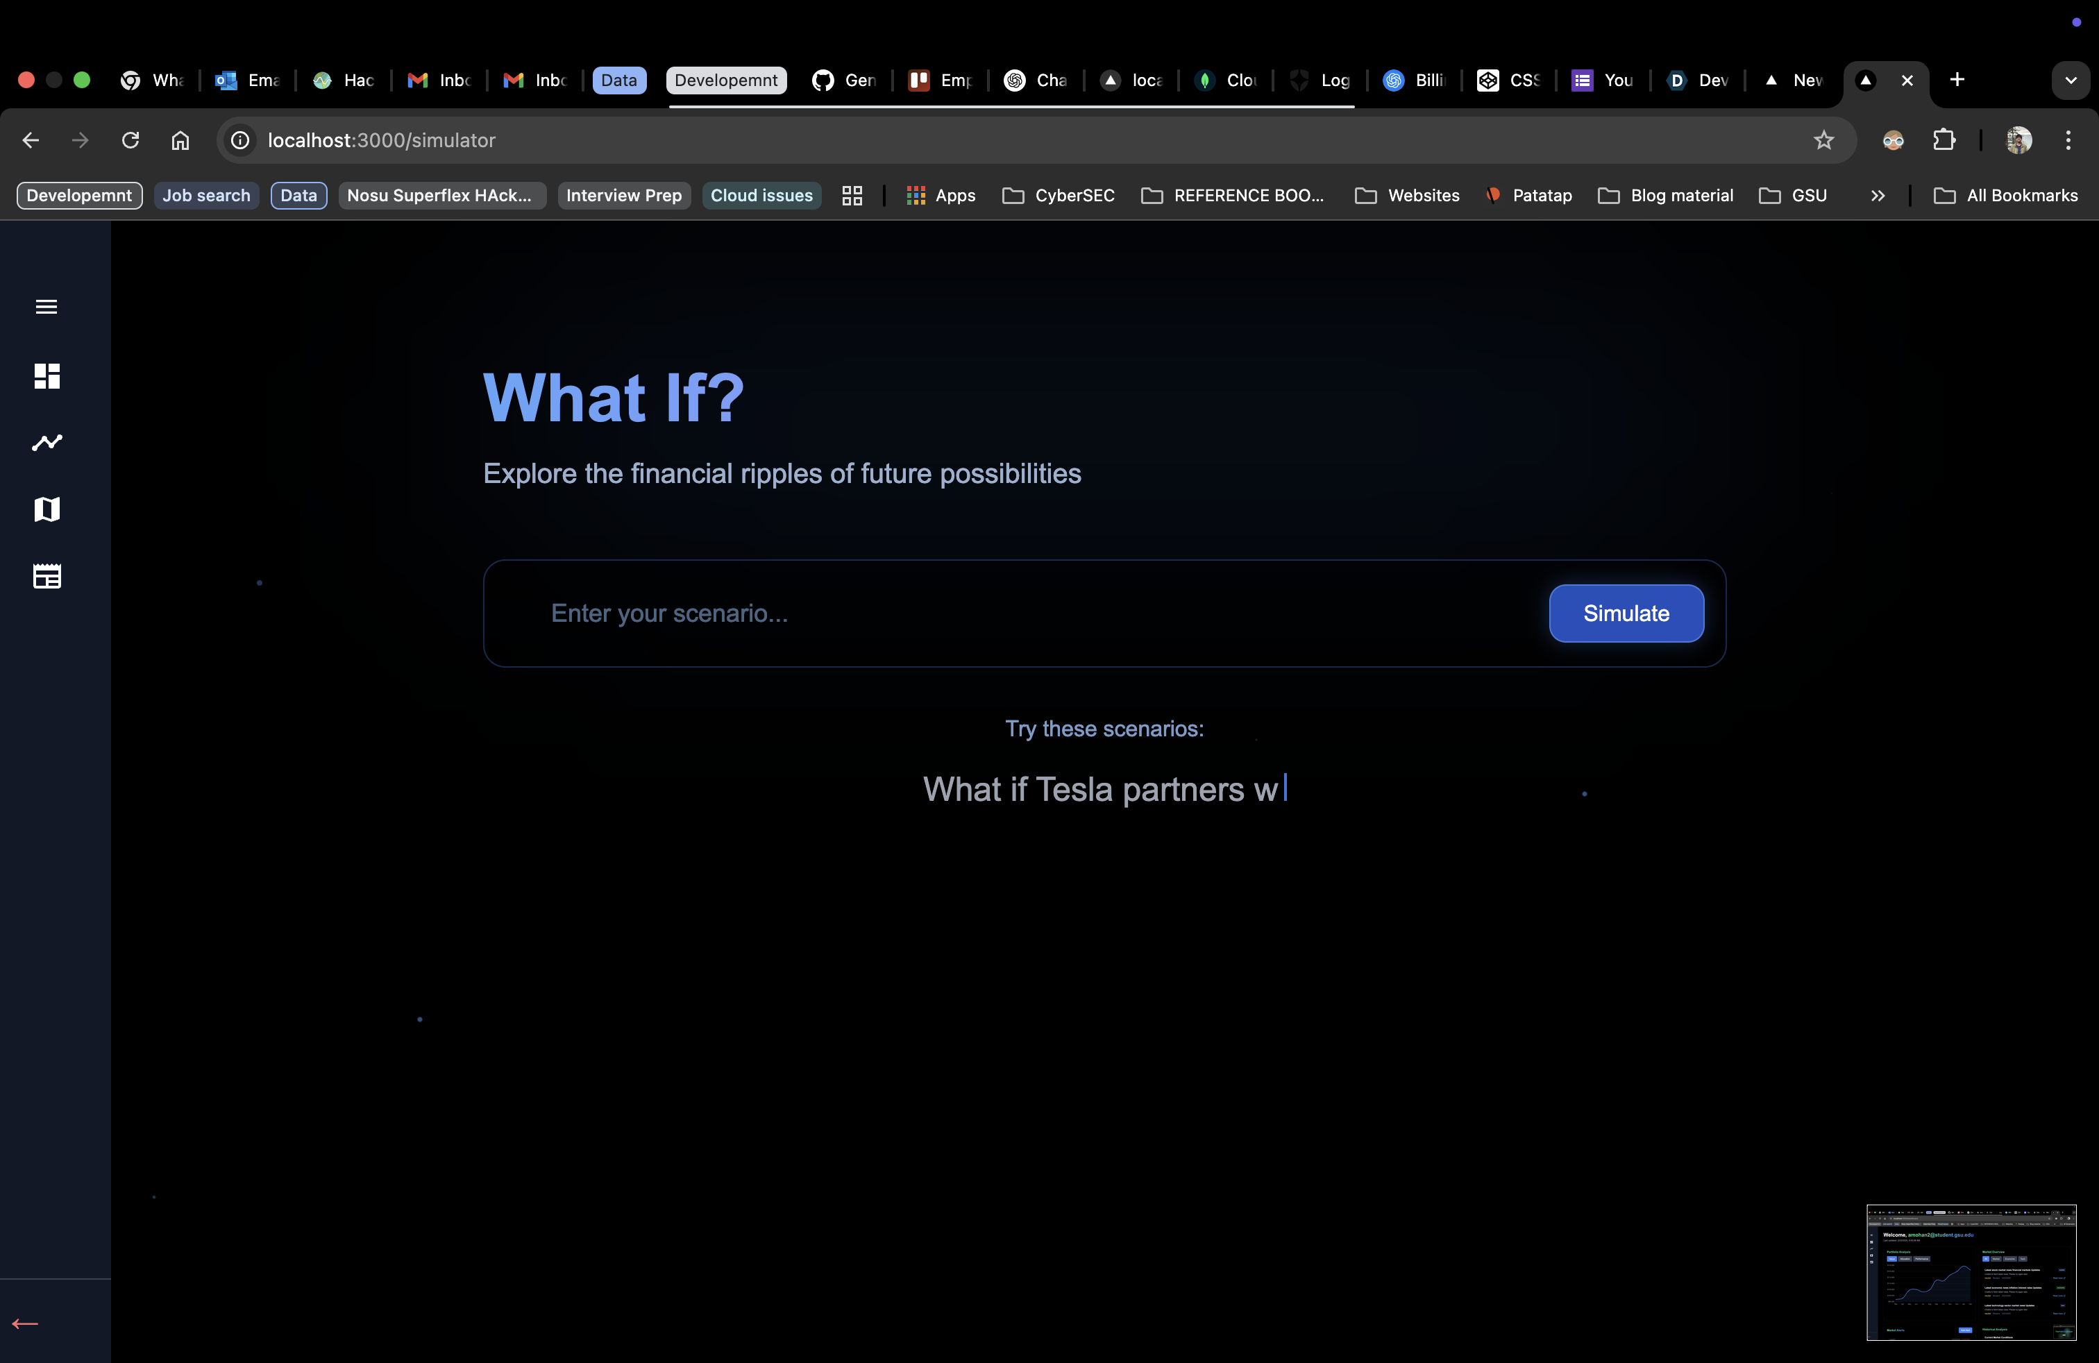Image resolution: width=2099 pixels, height=1363 pixels.
Task: Open the map icon in sidebar
Action: click(x=46, y=509)
